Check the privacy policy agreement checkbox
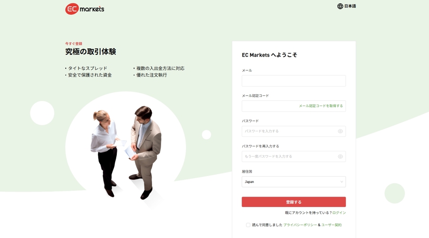 click(248, 225)
